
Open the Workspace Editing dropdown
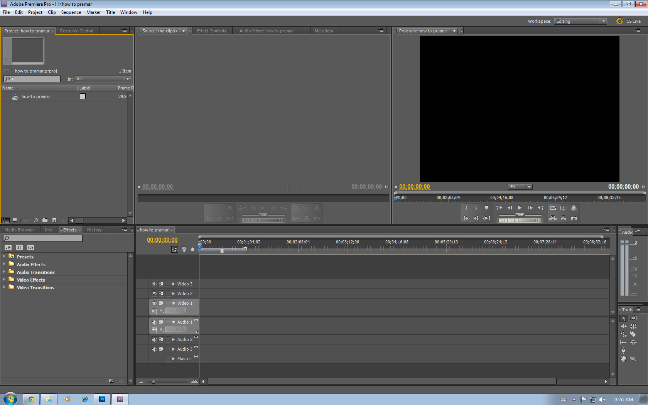(x=580, y=21)
